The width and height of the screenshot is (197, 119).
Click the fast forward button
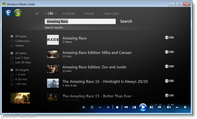point(160,107)
